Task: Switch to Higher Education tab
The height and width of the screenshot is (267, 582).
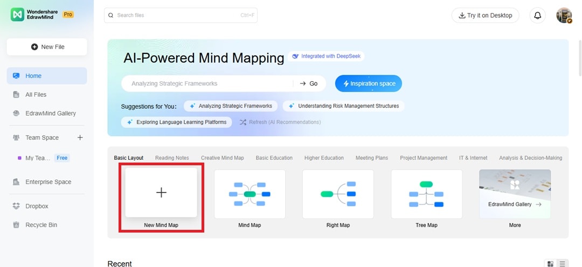Action: tap(324, 158)
